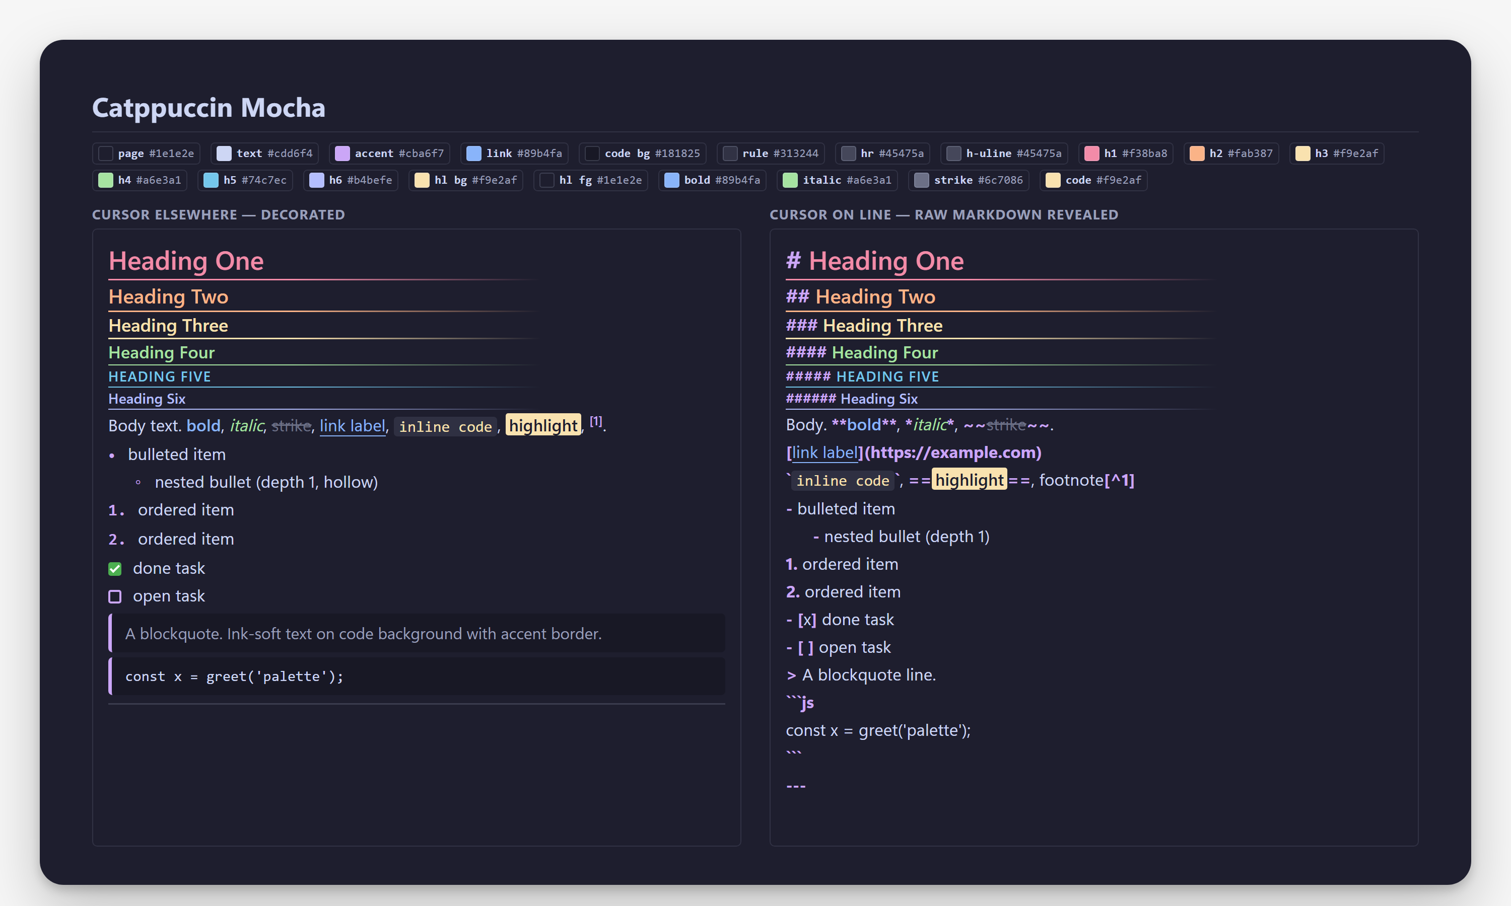Pick the h6 #b4befe lavender swatch
1511x906 pixels.
[351, 180]
